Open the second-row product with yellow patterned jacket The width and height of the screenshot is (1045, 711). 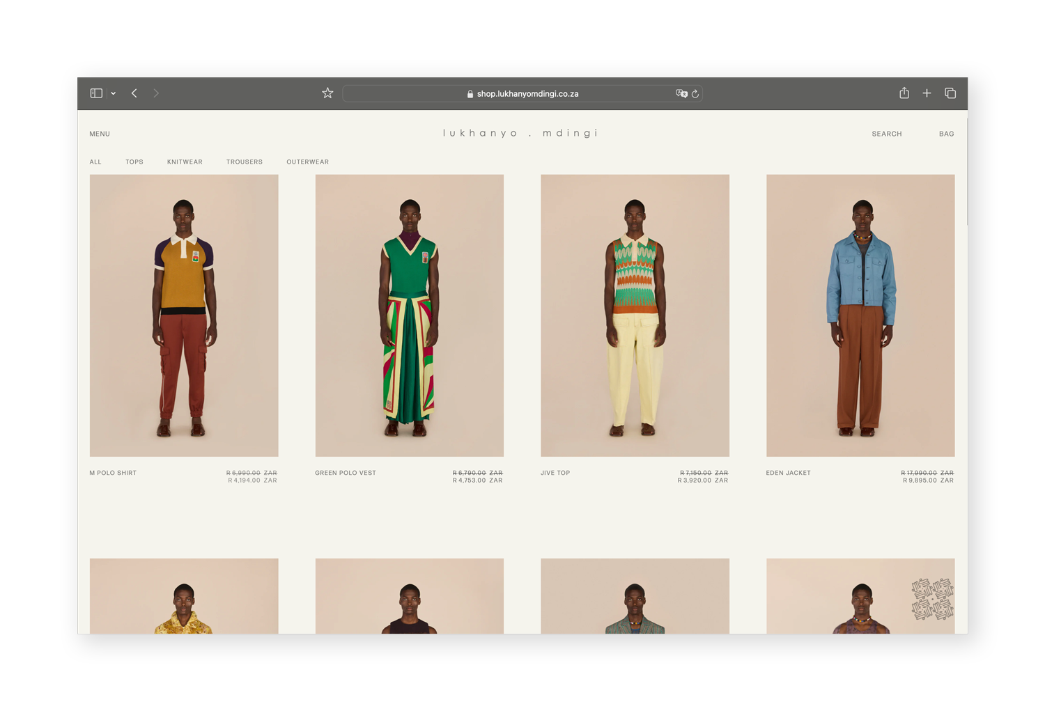point(184,596)
